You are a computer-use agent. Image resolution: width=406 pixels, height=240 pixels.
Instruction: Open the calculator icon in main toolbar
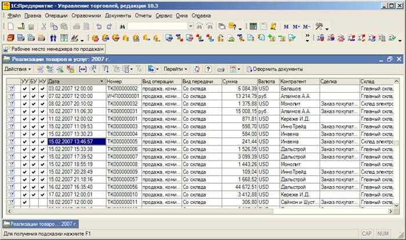pos(253,26)
